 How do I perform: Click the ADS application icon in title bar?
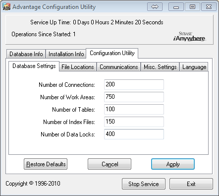[6, 7]
